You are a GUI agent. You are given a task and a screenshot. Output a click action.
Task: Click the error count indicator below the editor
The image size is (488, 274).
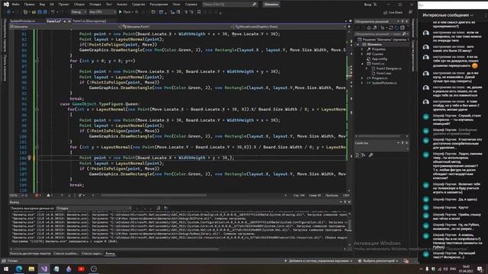point(38,196)
